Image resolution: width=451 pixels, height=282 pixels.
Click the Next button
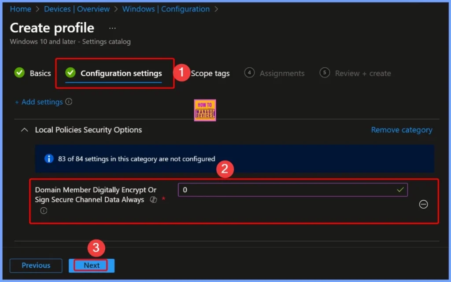tap(91, 265)
